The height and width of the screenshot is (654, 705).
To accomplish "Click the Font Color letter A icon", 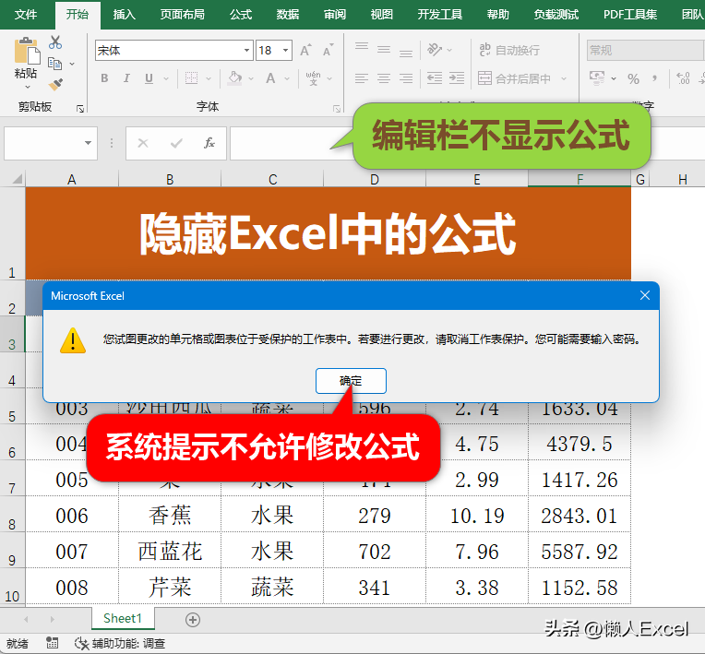I will pyautogui.click(x=270, y=78).
